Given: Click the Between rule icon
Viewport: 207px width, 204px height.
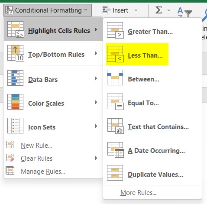Looking at the screenshot, I should pos(115,78).
